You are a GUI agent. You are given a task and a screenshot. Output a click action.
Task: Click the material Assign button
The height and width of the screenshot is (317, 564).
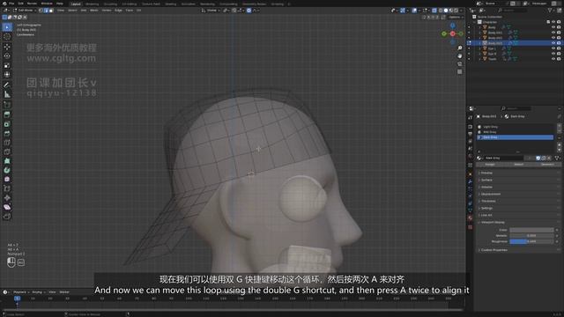coord(490,165)
